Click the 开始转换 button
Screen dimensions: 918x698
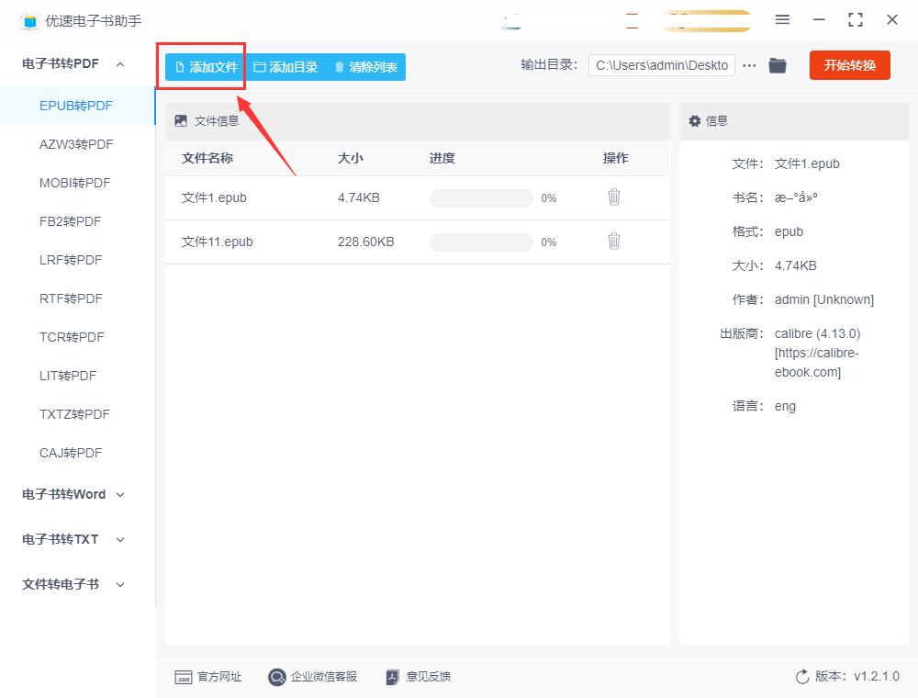(849, 65)
